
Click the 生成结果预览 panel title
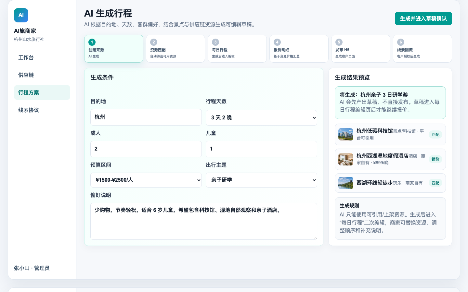(x=352, y=78)
